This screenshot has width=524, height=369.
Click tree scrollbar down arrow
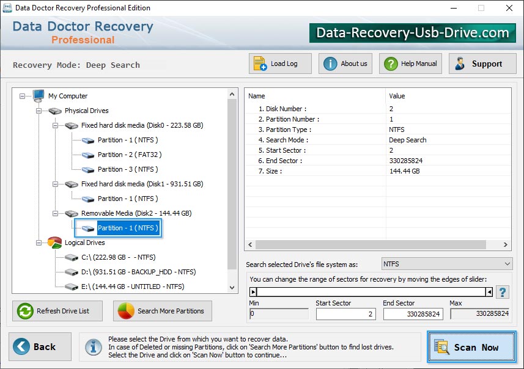coord(232,288)
